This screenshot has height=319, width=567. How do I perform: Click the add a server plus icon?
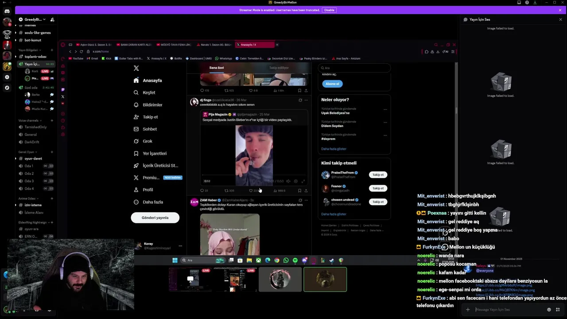(7, 77)
